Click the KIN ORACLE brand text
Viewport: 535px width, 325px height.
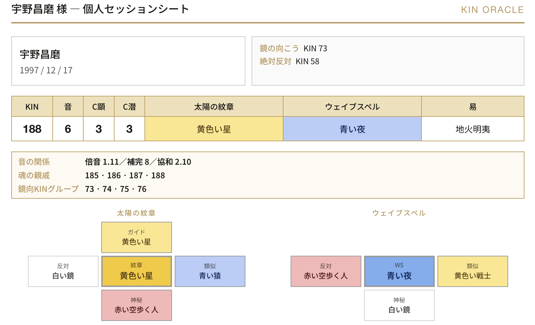[492, 10]
